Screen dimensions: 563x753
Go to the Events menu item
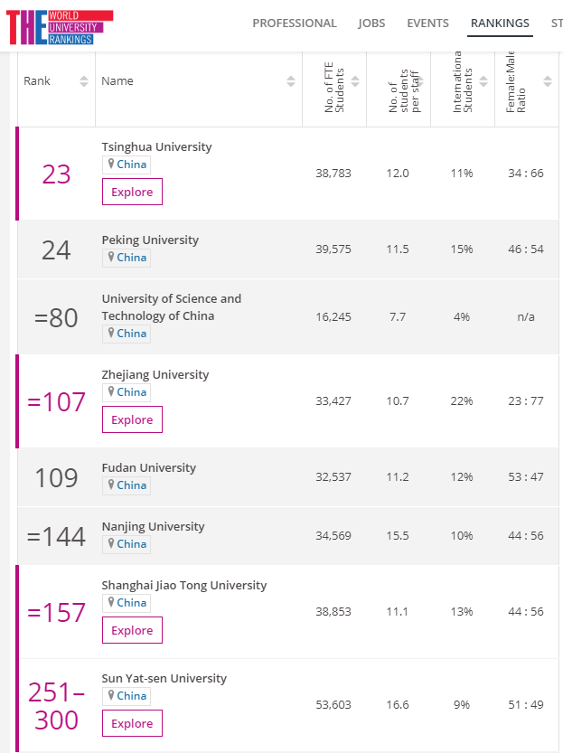427,24
